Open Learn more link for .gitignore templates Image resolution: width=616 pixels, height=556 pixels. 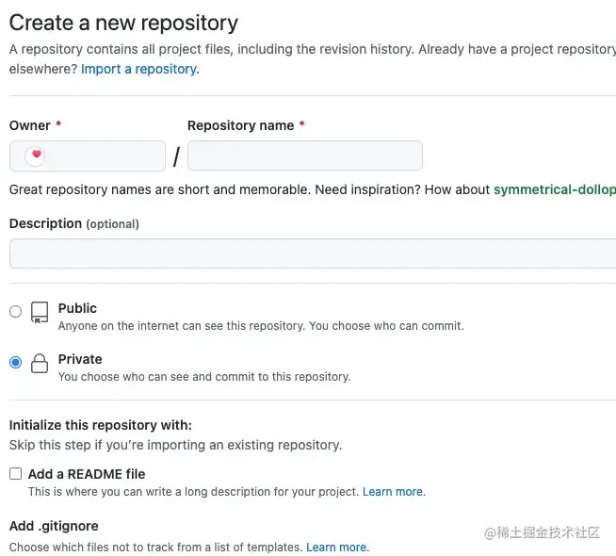(x=337, y=547)
